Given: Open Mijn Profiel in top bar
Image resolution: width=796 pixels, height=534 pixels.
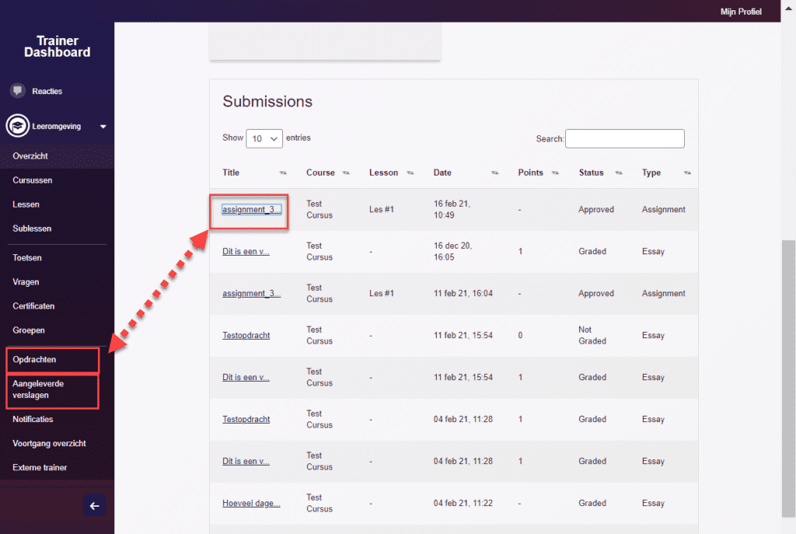Looking at the screenshot, I should pyautogui.click(x=741, y=12).
